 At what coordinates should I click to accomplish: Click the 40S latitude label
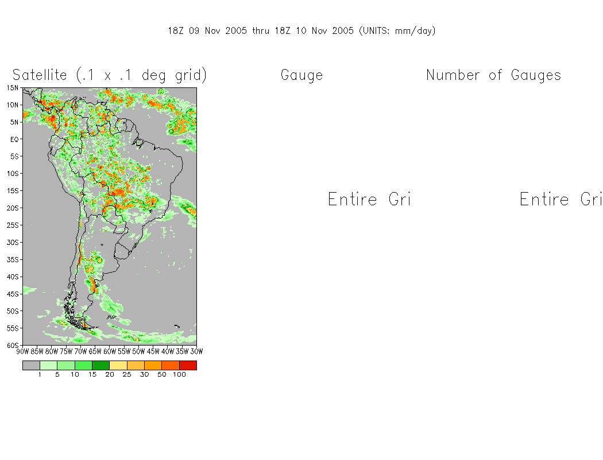click(x=12, y=277)
